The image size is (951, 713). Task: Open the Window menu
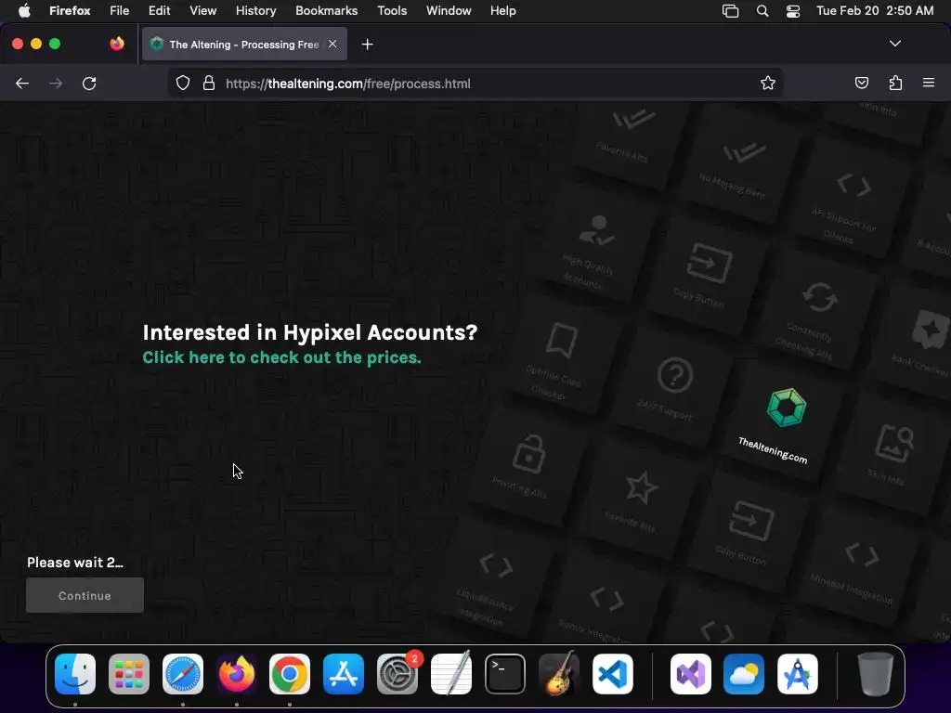click(x=449, y=10)
